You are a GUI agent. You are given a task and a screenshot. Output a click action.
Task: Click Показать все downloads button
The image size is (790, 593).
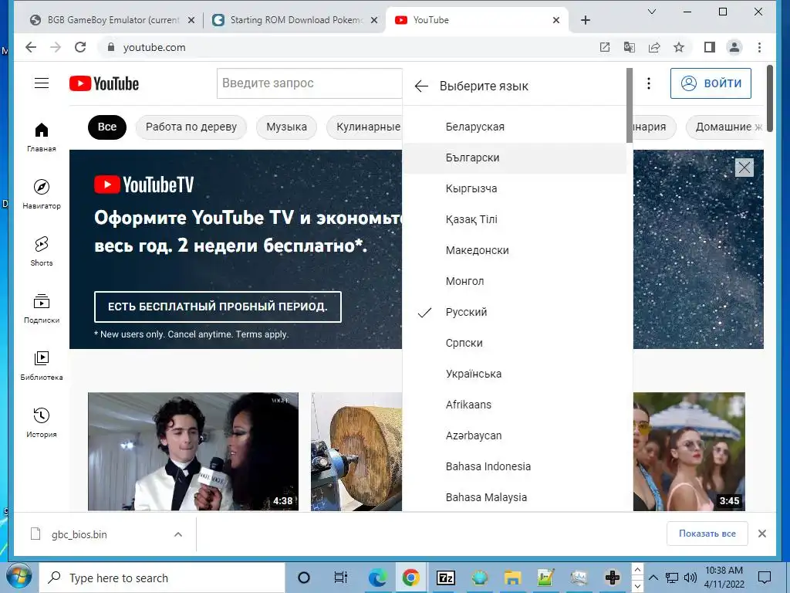point(707,534)
